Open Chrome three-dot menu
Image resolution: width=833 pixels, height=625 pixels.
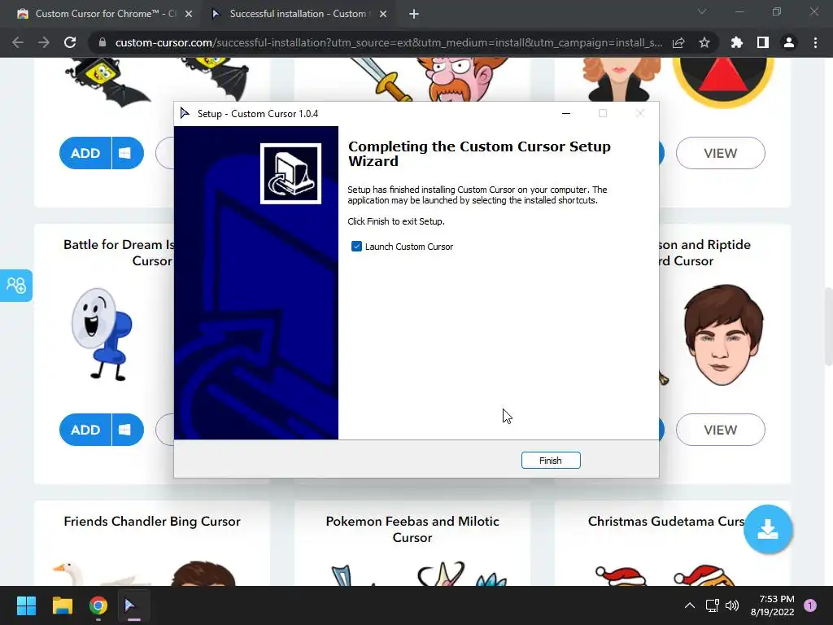tap(815, 42)
